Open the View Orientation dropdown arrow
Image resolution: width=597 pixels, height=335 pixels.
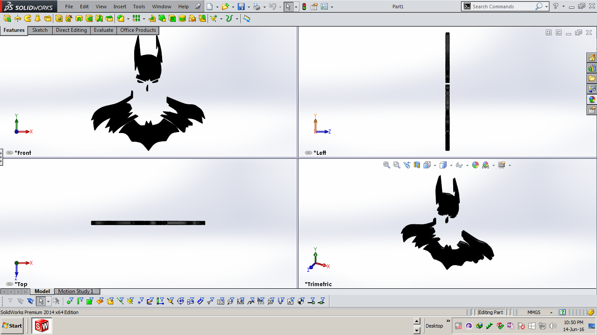(x=435, y=165)
